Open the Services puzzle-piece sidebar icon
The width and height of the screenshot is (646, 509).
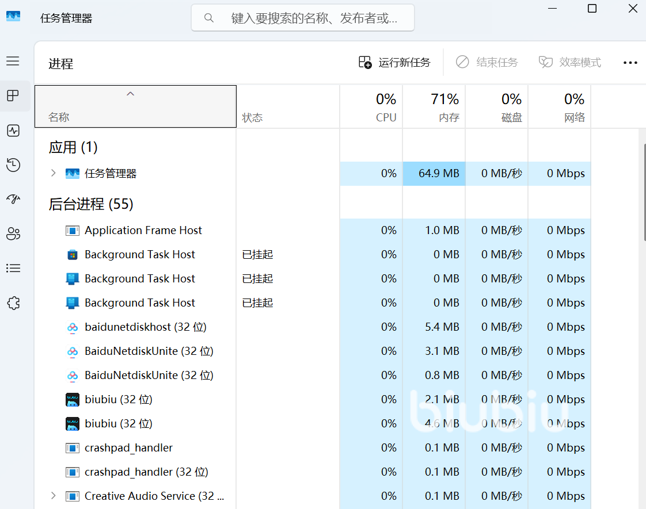point(13,303)
